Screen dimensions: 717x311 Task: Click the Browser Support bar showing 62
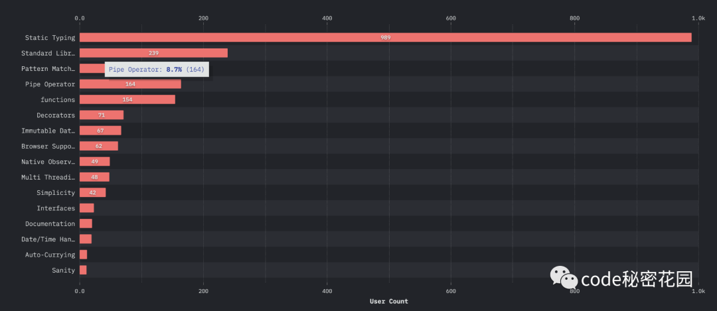99,146
